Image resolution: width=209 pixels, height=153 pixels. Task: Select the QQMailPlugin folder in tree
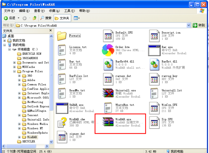(x=34, y=111)
